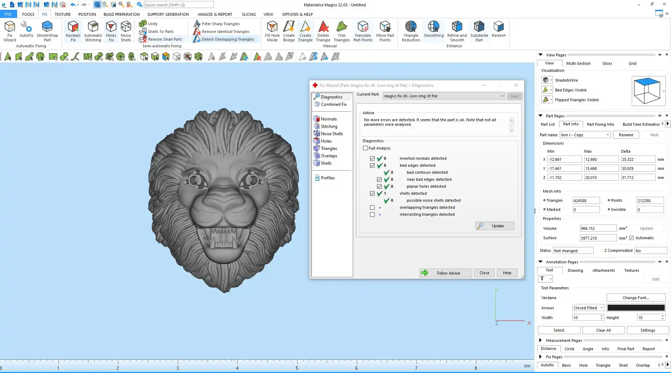Check overlapping triangles detected option
This screenshot has height=373, width=671.
[372, 208]
